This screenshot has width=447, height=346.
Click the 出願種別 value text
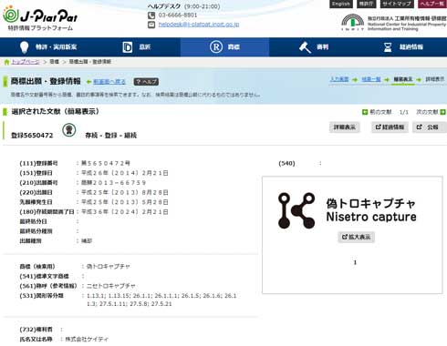(x=87, y=241)
